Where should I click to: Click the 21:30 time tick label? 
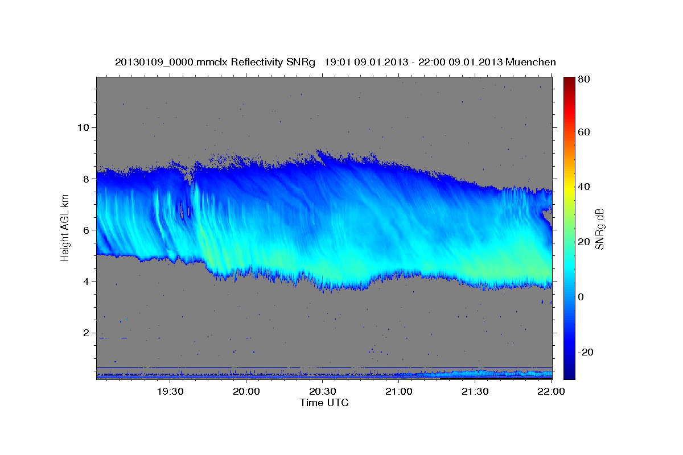click(475, 391)
